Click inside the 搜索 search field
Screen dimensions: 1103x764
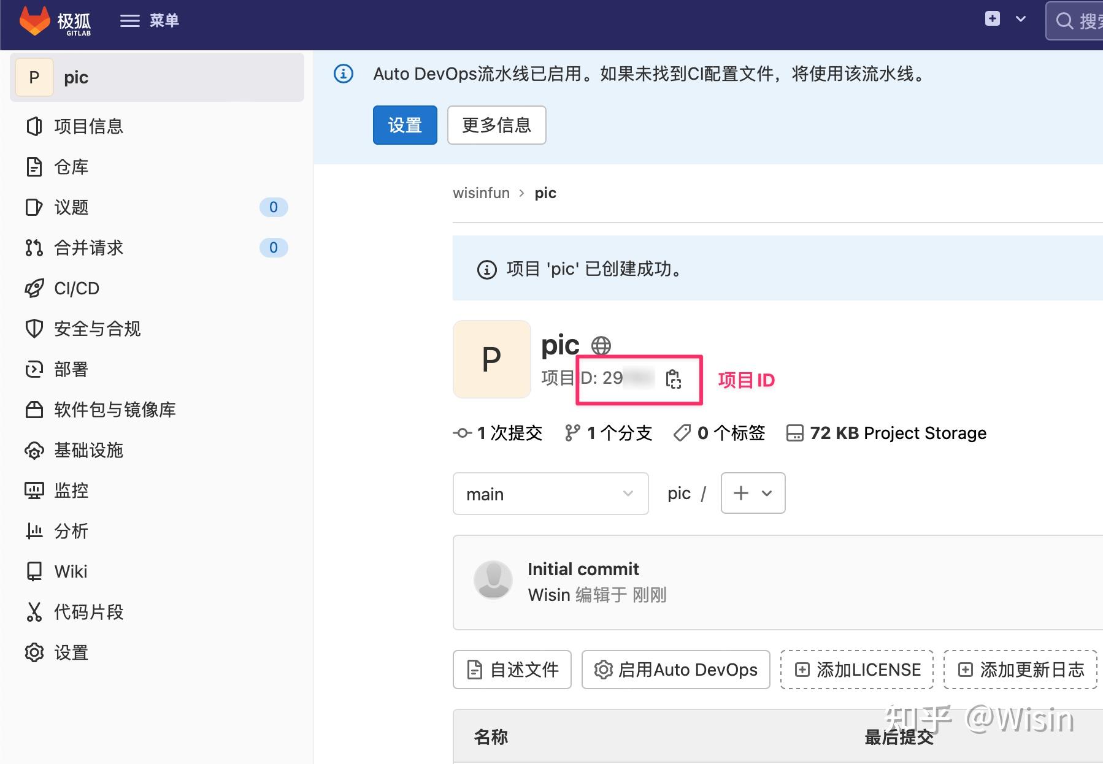point(1086,20)
